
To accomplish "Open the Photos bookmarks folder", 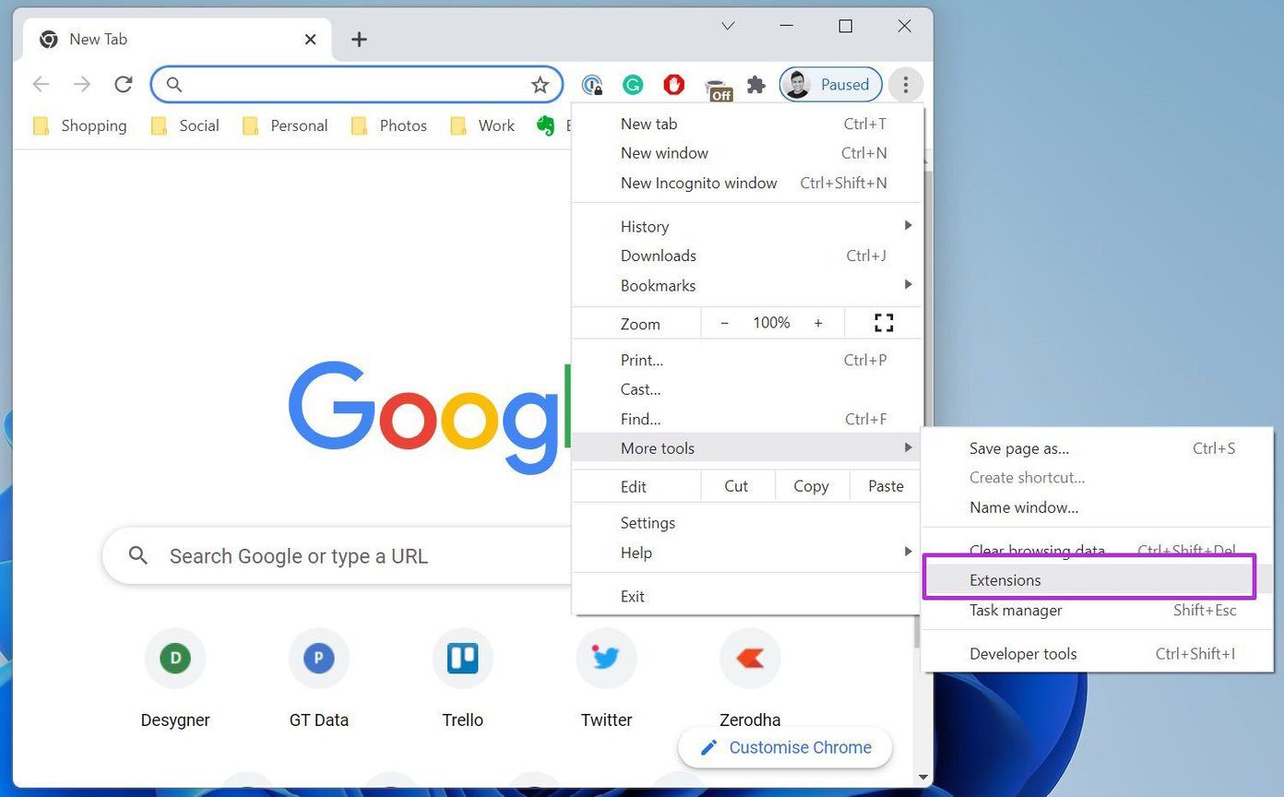I will point(389,125).
